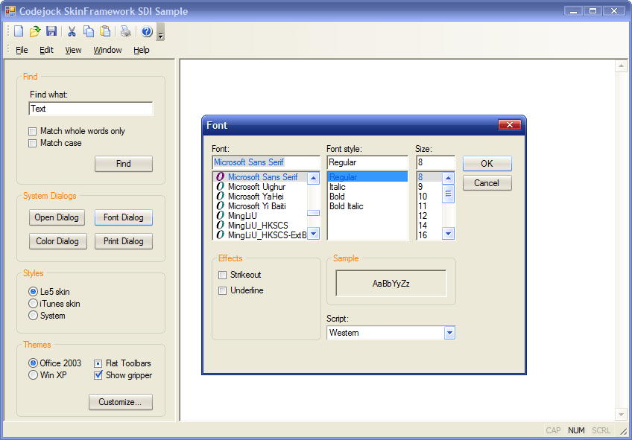Cut selection using the scissors icon
Viewport: 632px width, 440px height.
point(71,31)
